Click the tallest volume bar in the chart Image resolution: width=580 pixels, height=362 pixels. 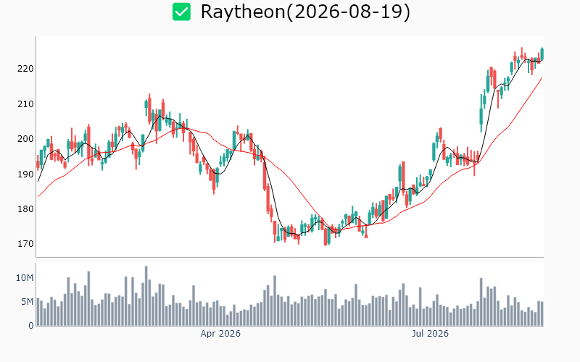click(146, 296)
